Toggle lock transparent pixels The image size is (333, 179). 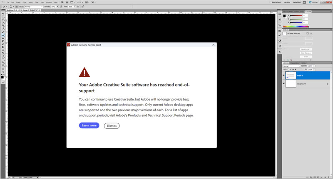(x=288, y=69)
